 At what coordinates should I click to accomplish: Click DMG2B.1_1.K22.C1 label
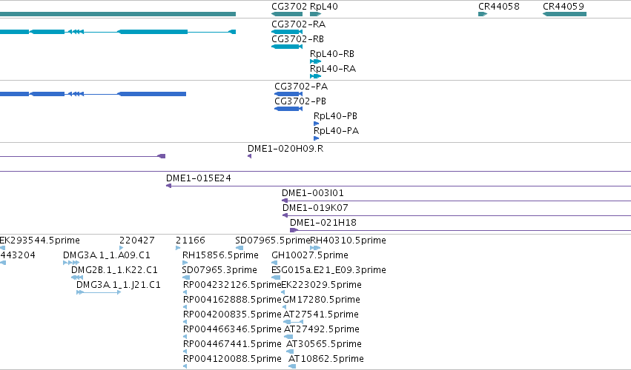pos(114,270)
